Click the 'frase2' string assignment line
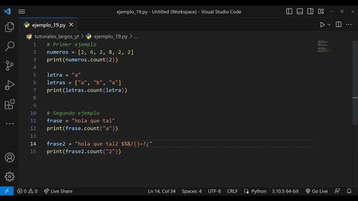The height and width of the screenshot is (201, 358). click(x=100, y=144)
